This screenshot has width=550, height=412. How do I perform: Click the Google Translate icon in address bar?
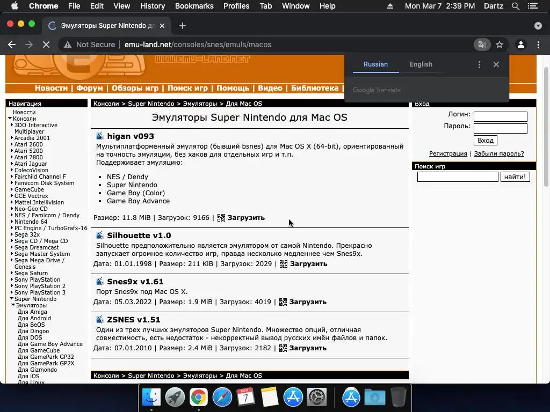[x=482, y=45]
